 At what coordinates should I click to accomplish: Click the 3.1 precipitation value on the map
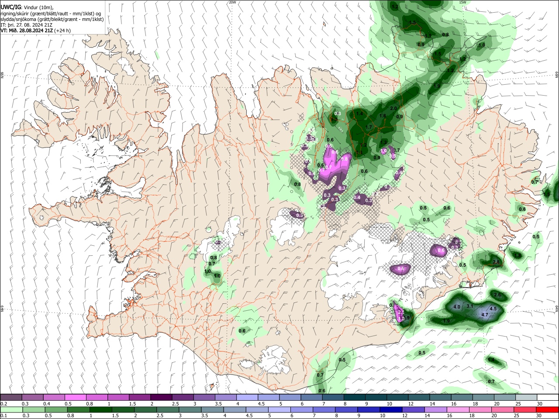pyautogui.click(x=470, y=306)
